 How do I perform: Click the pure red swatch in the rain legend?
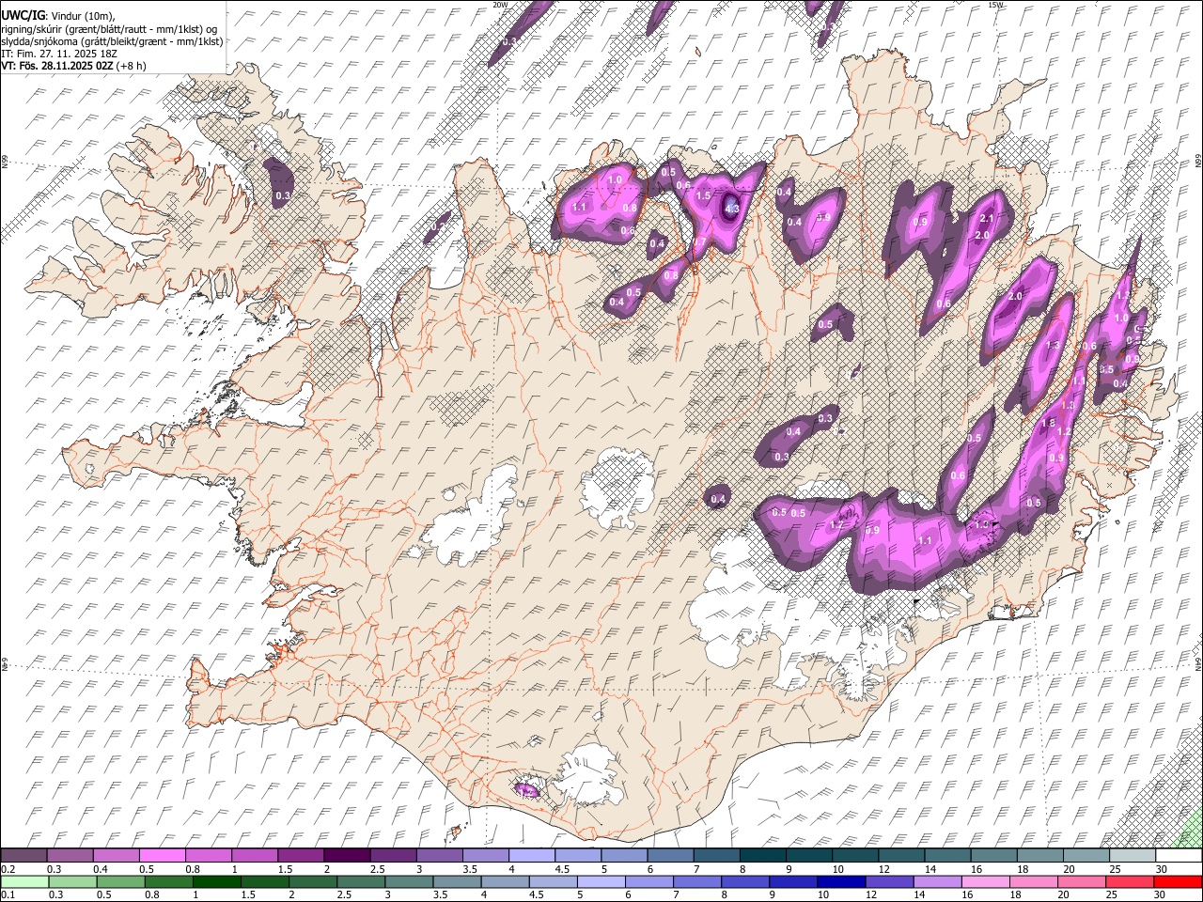tap(1178, 881)
